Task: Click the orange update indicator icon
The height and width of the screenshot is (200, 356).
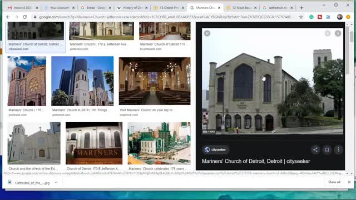Action: [348, 17]
